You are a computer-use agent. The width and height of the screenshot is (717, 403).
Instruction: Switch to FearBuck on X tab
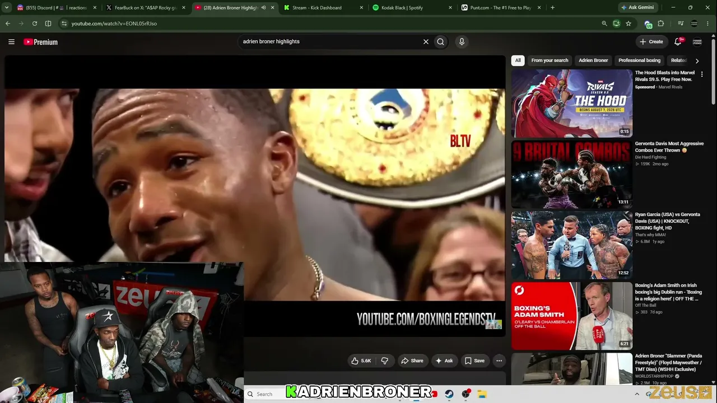pos(146,8)
